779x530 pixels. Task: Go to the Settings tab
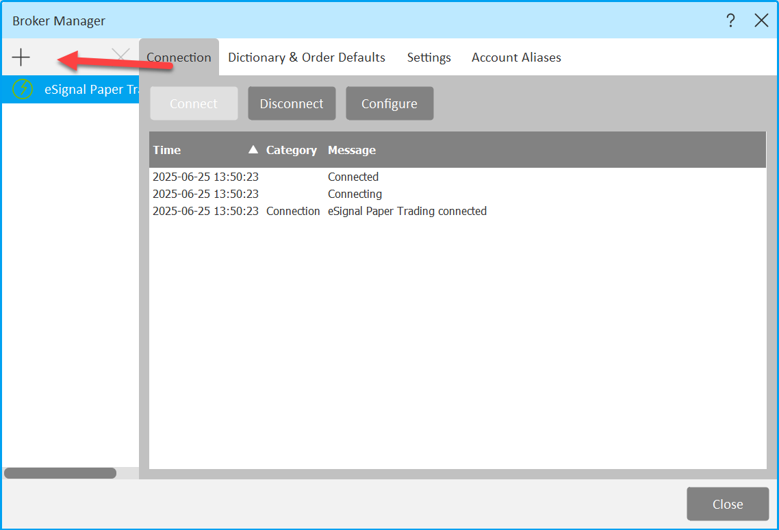[429, 58]
